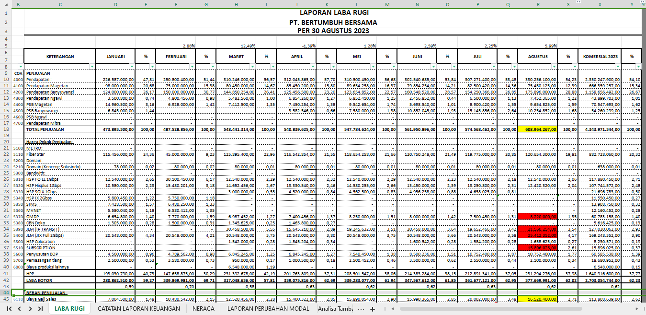Click next sheet navigation arrow
646x315 pixels.
(x=29, y=309)
